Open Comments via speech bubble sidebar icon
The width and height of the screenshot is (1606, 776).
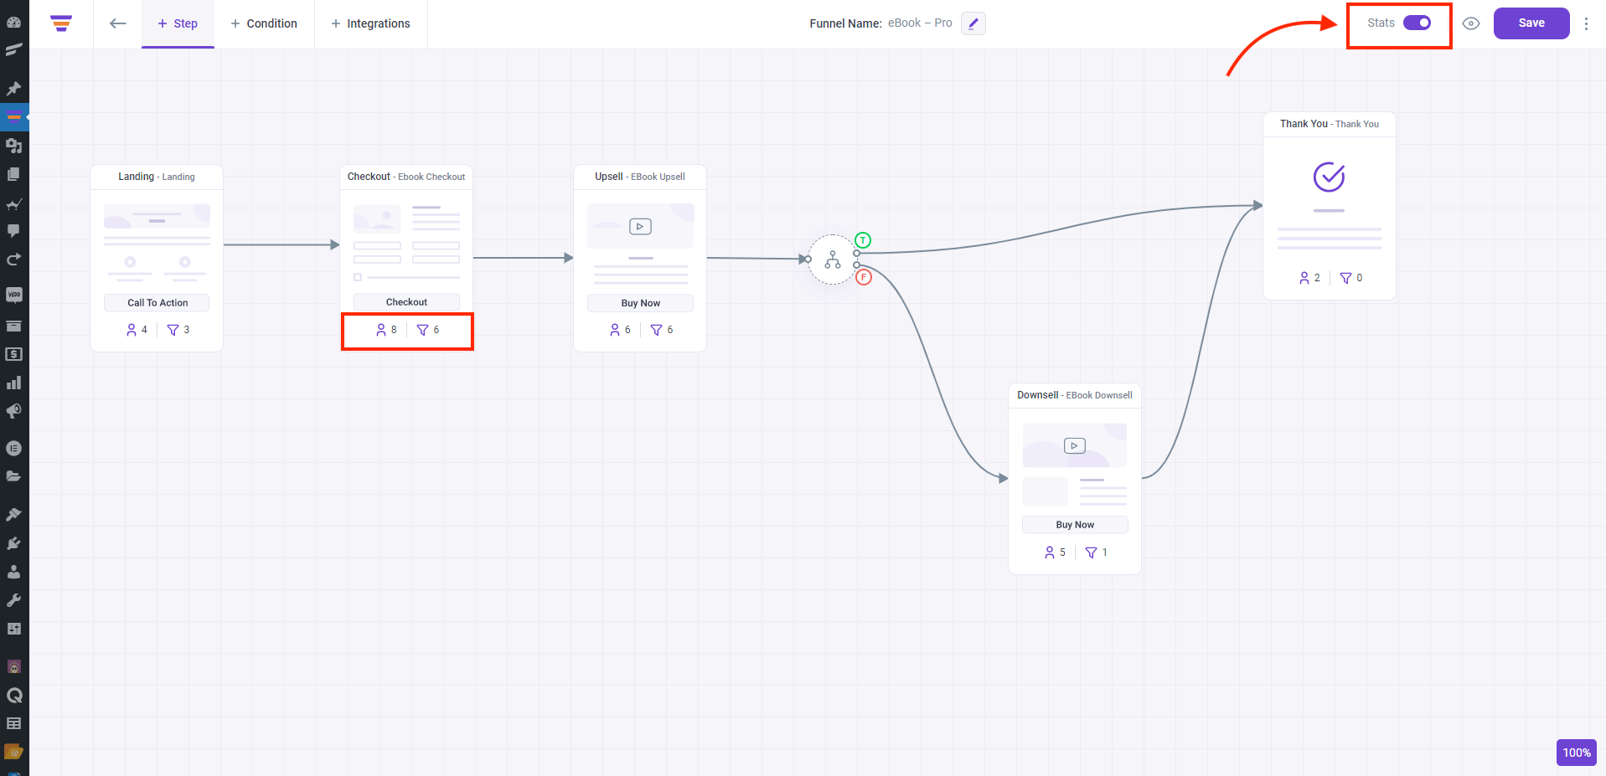pyautogui.click(x=13, y=231)
